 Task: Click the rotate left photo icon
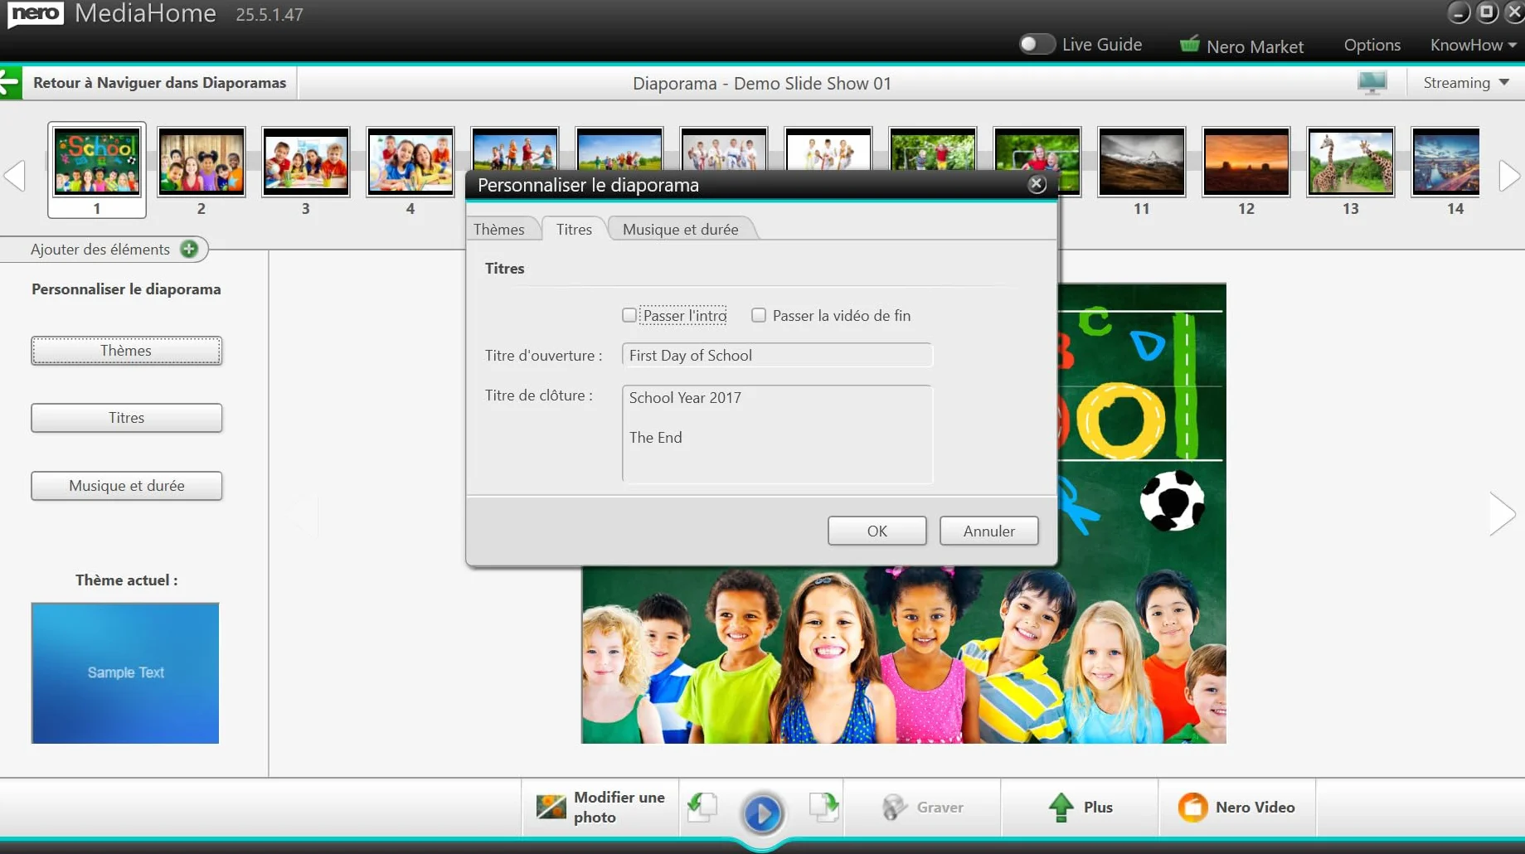click(702, 807)
